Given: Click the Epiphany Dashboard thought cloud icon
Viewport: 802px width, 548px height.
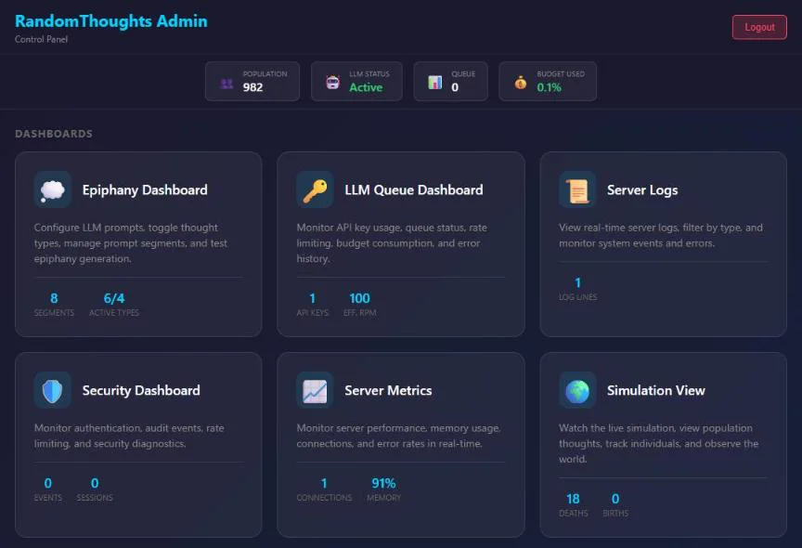Looking at the screenshot, I should point(53,189).
